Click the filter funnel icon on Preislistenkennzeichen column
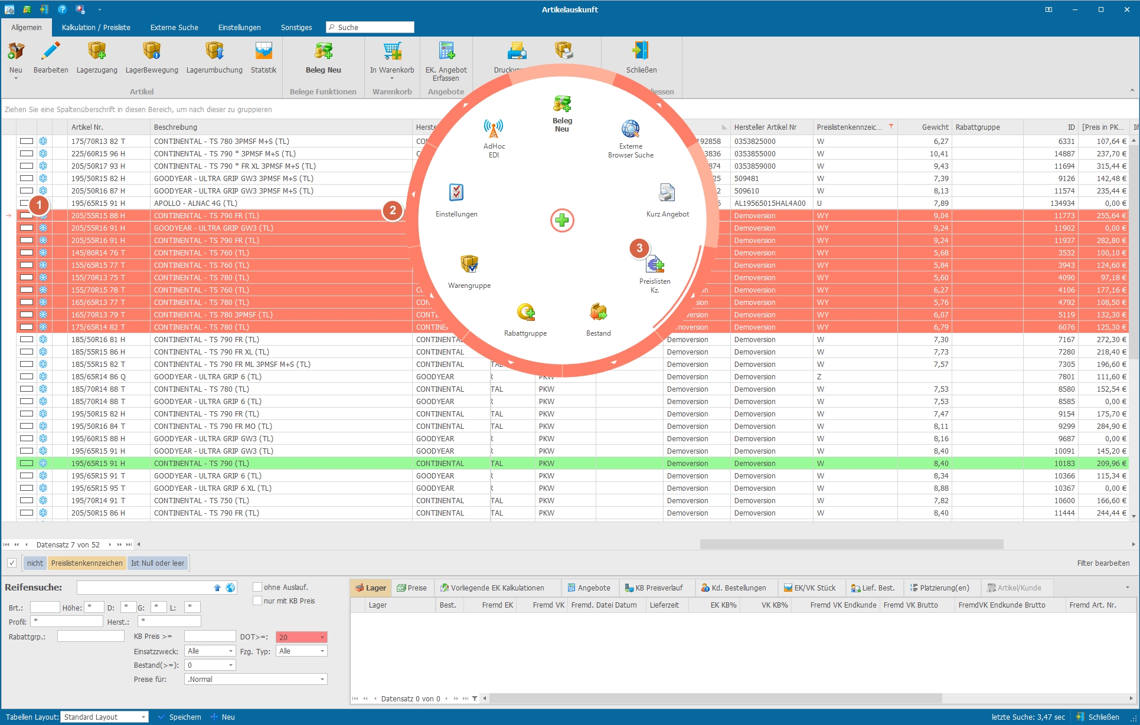The width and height of the screenshot is (1140, 725). coord(891,127)
